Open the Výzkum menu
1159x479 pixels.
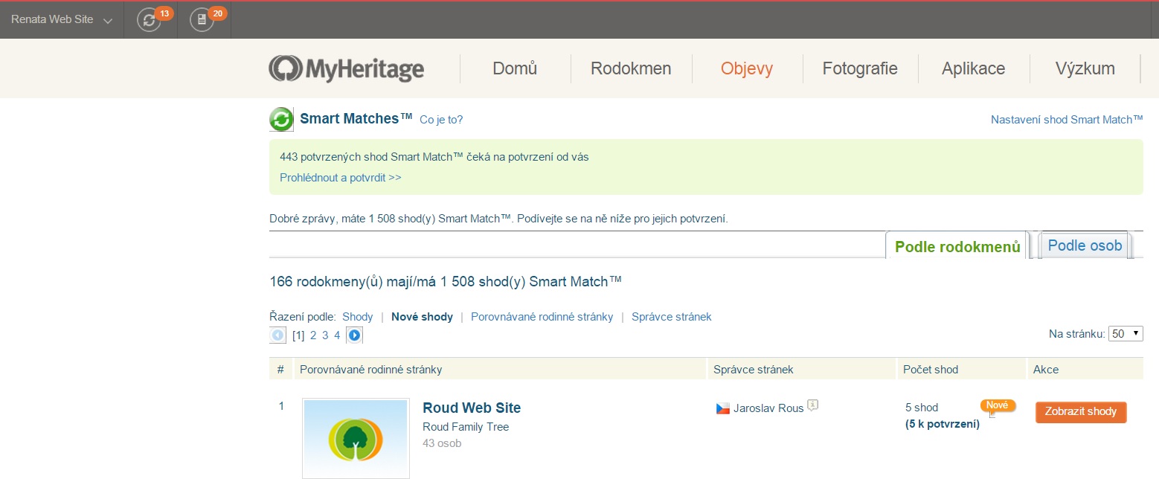[1085, 69]
